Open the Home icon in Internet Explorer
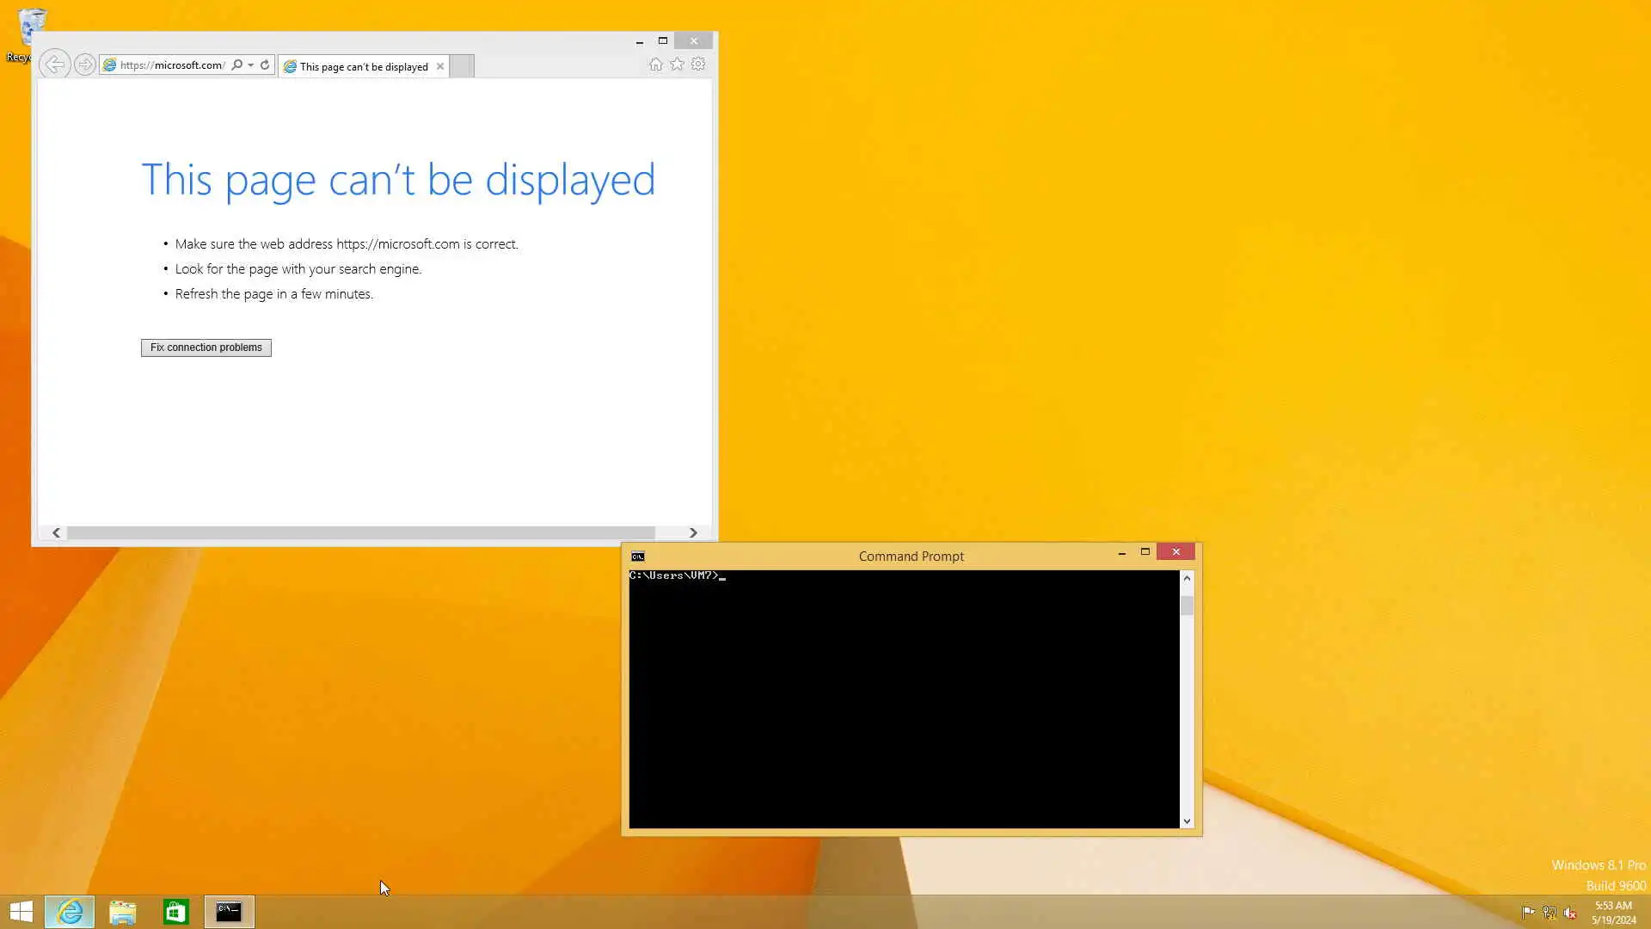The width and height of the screenshot is (1651, 929). pyautogui.click(x=655, y=65)
